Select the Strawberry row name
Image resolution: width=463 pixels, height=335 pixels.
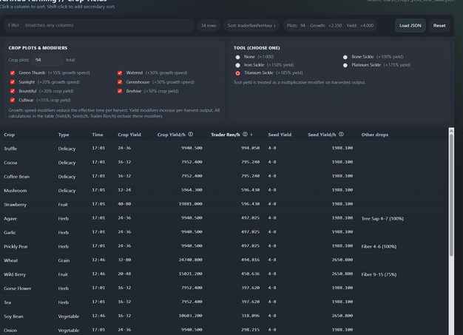(15, 205)
